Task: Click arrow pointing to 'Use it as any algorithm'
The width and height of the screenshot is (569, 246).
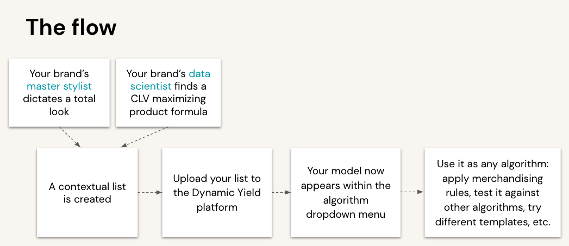Action: pyautogui.click(x=412, y=192)
